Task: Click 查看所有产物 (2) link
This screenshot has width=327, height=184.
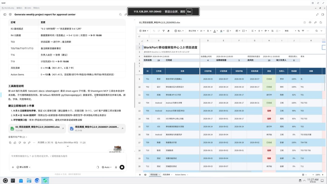Action: pyautogui.click(x=18, y=137)
